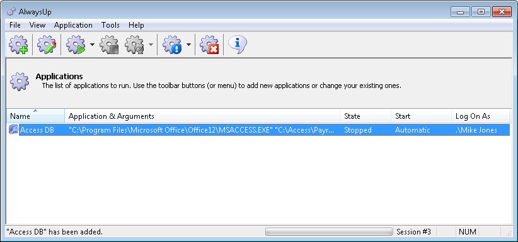Image resolution: width=518 pixels, height=242 pixels.
Task: Sort by the State column header
Action: coord(365,116)
